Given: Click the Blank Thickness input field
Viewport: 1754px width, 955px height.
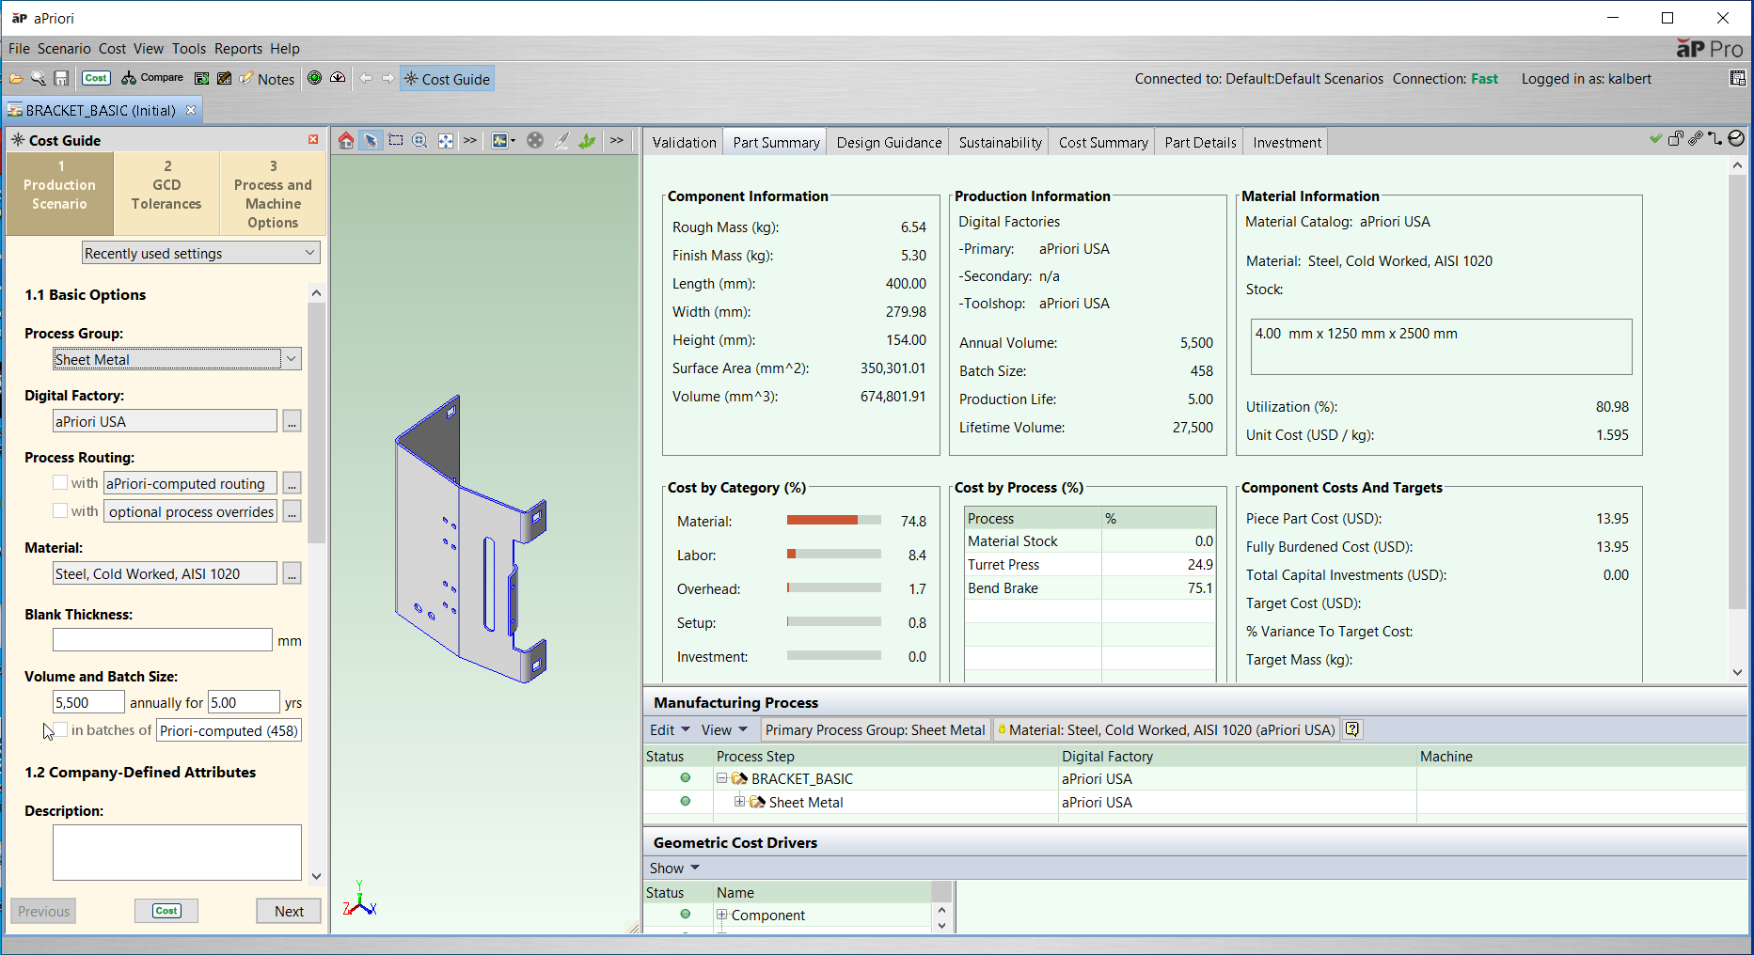Looking at the screenshot, I should pos(163,640).
